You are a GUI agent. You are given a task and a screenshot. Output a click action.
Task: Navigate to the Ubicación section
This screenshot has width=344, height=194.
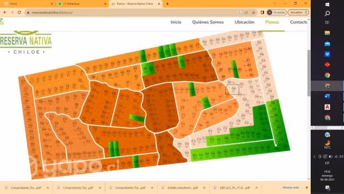click(x=245, y=22)
